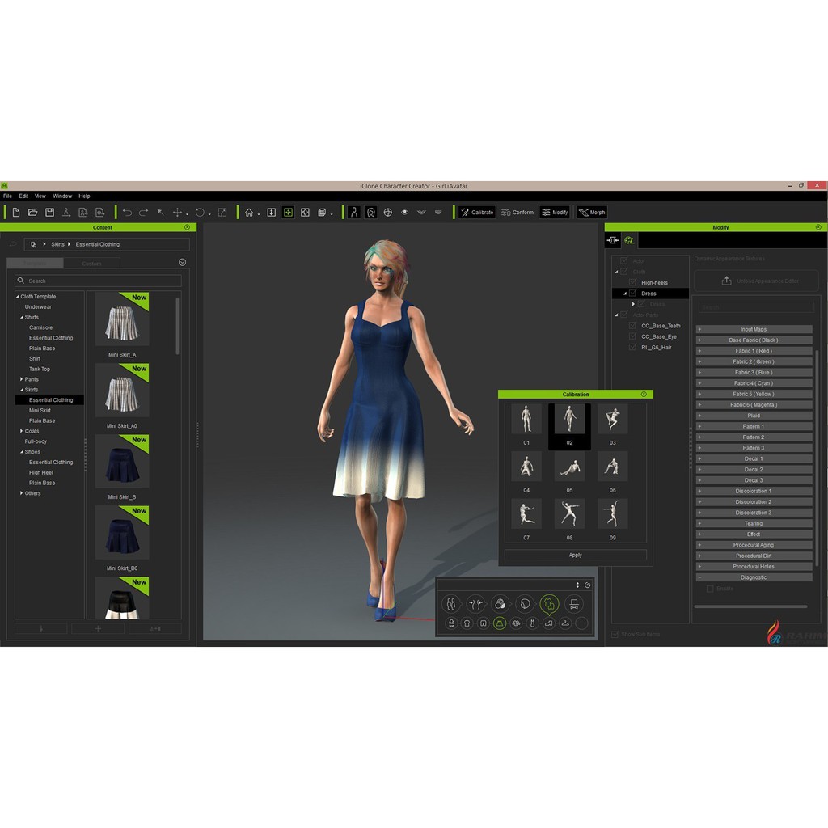Open the Morph body shape bubble icon
The height and width of the screenshot is (828, 828).
(x=475, y=603)
